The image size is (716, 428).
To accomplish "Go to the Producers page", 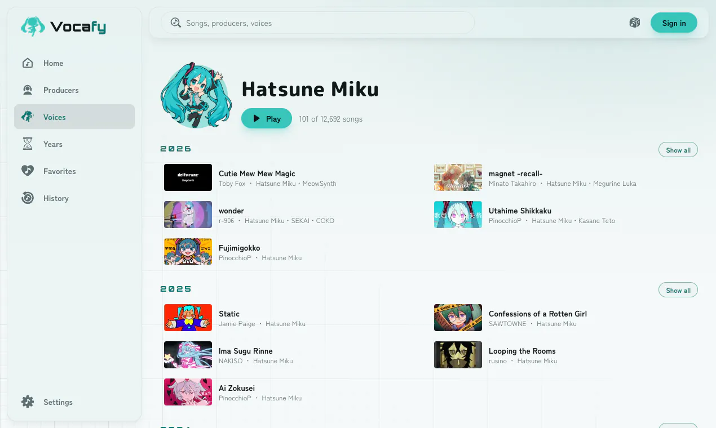I will pyautogui.click(x=74, y=90).
